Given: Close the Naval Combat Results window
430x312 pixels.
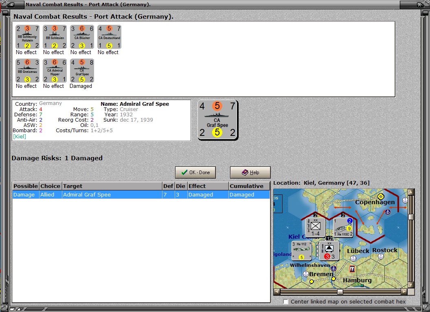Looking at the screenshot, I should coord(419,4).
